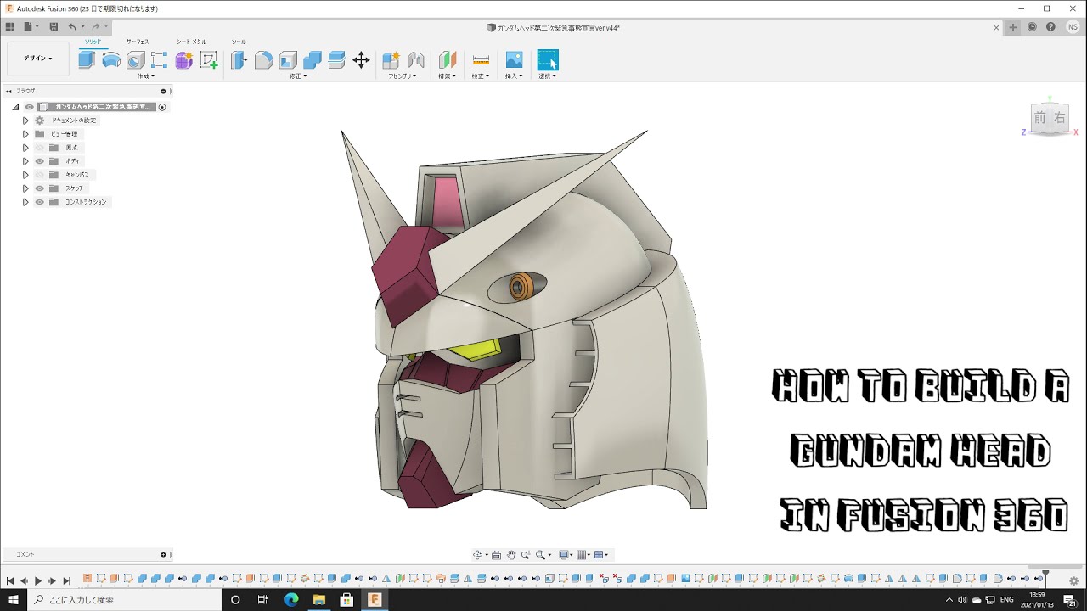
Task: Click the Orbit navigation icon
Action: point(479,555)
